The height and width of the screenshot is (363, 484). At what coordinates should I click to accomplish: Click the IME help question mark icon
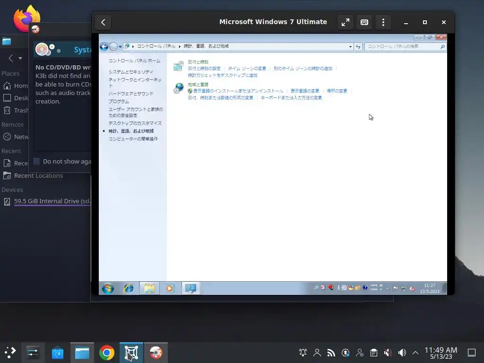[365, 288]
